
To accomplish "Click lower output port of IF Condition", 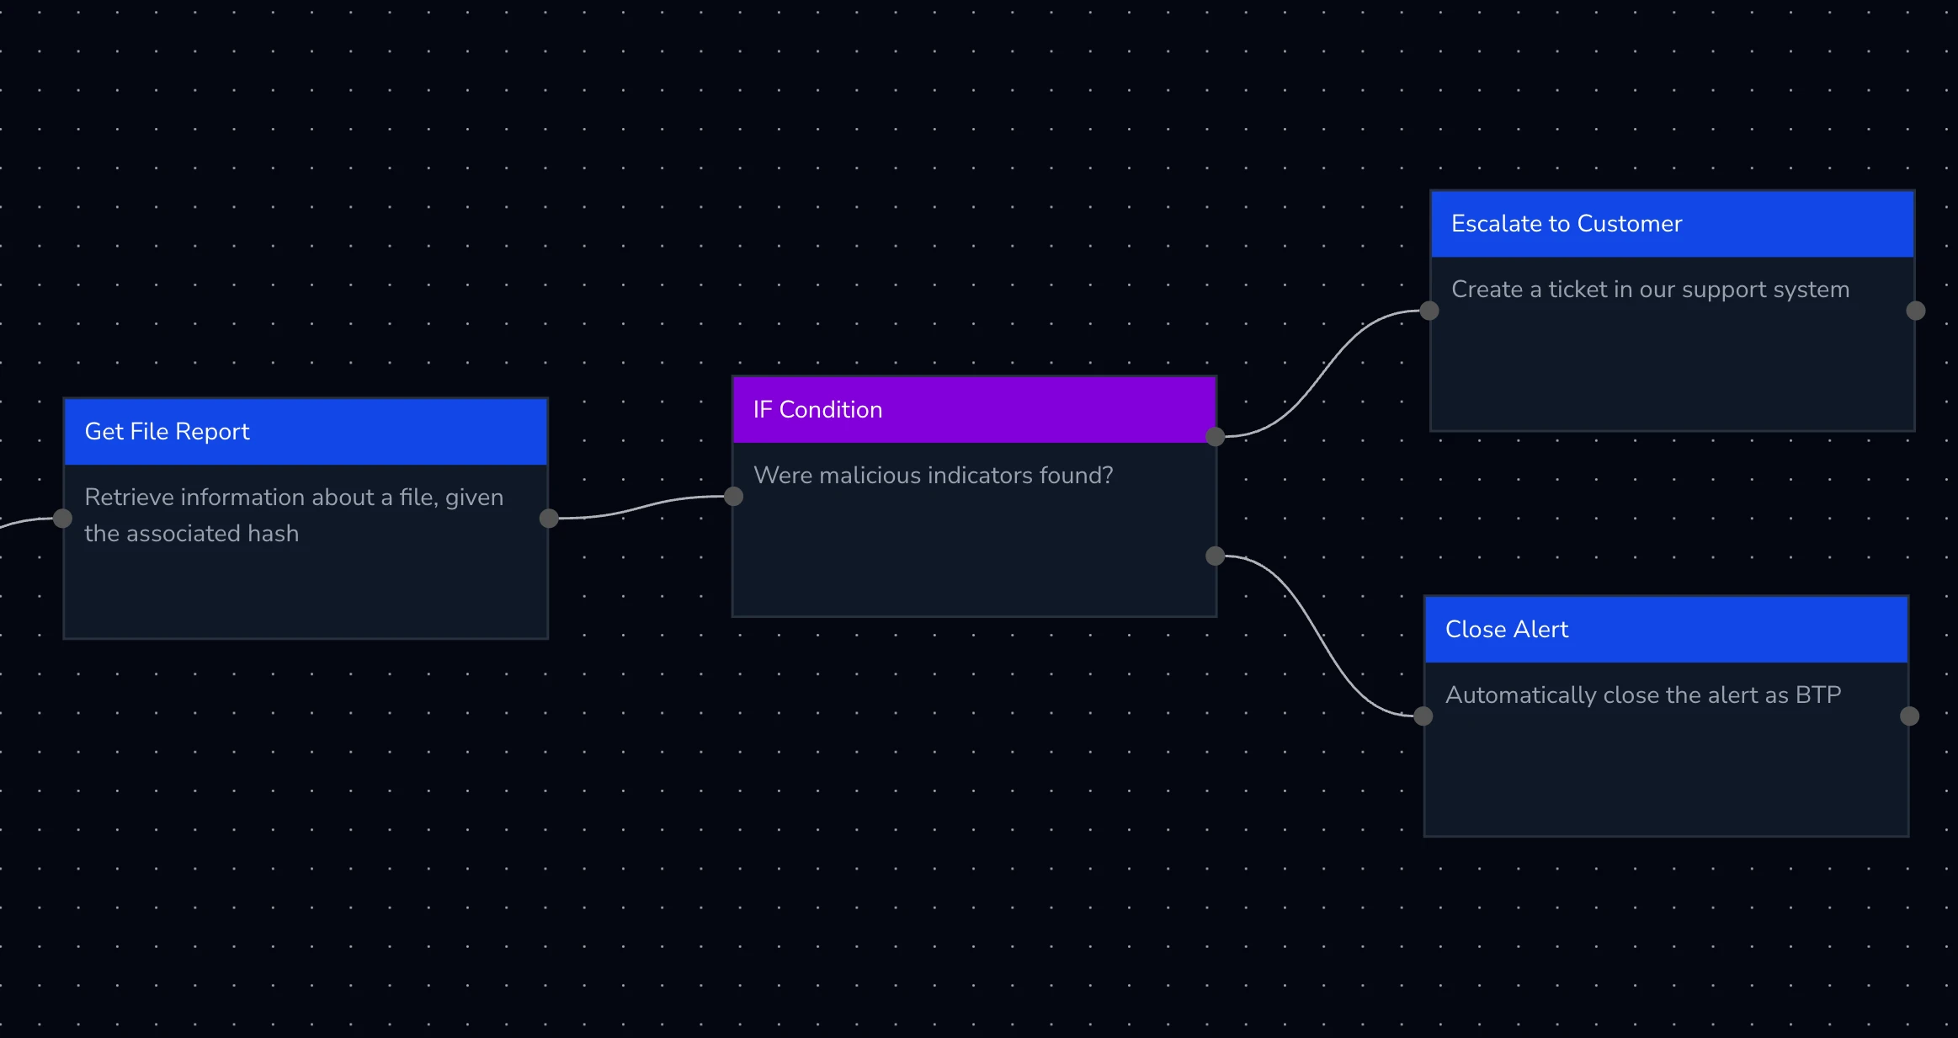I will click(1215, 556).
